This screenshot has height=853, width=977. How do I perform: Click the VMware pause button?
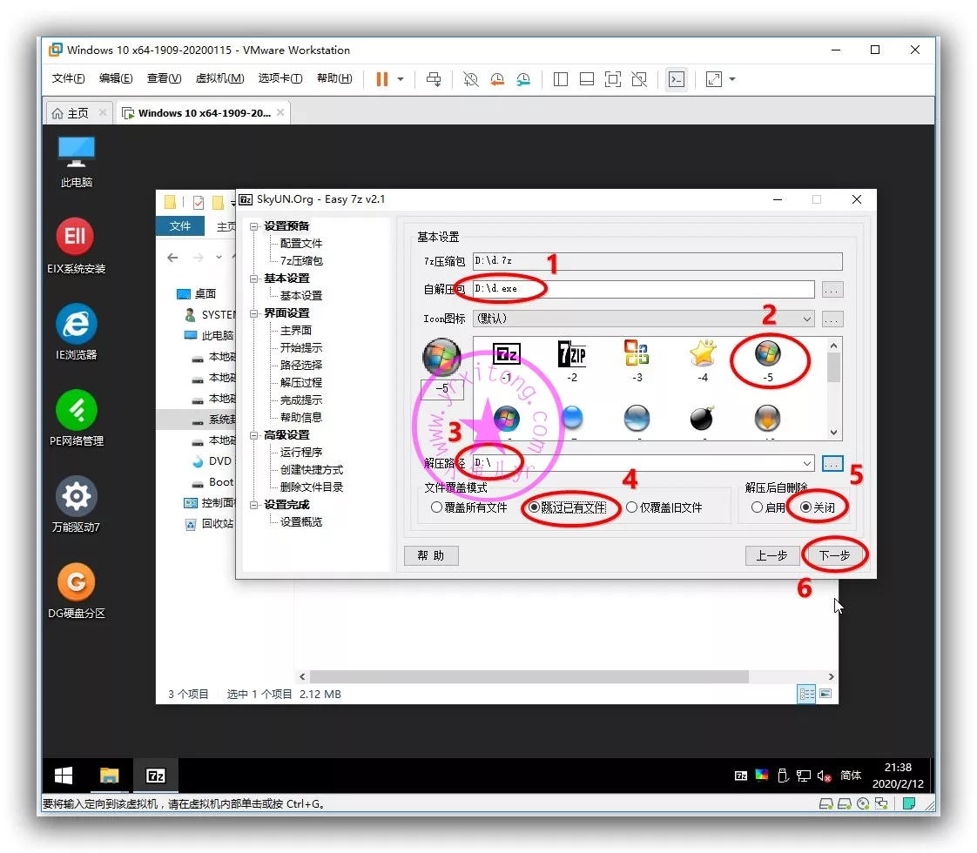coord(381,79)
